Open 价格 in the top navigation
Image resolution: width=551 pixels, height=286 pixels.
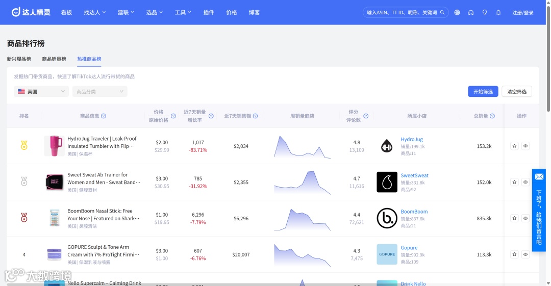coord(232,12)
